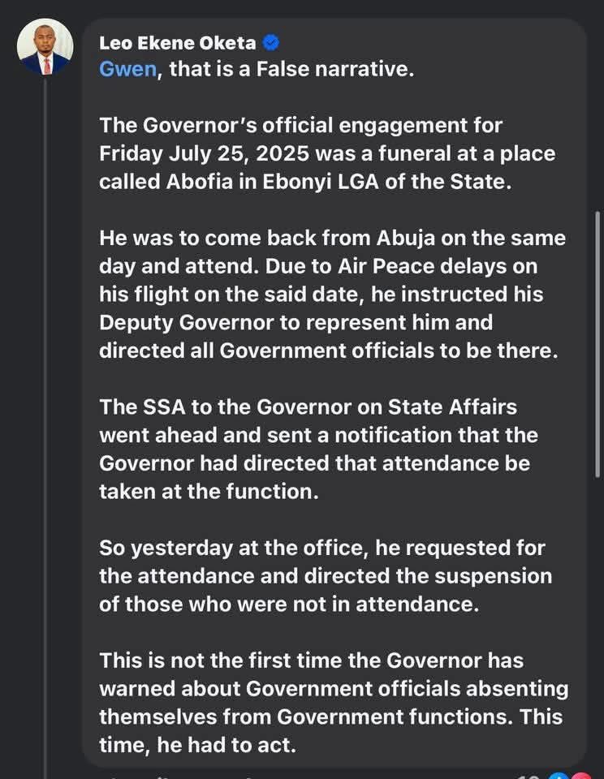Click the 'Deputy Governor' text
Viewport: 604px width, 779px height.
click(x=175, y=322)
